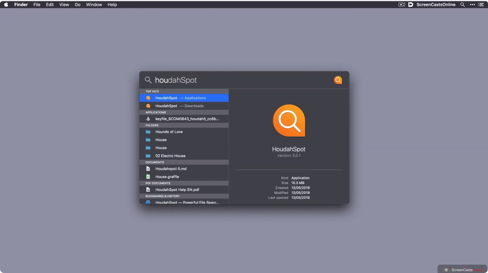Click the Spotlight magnifier in menu bar
Screen dimensions: 488x273
pyautogui.click(x=462, y=5)
